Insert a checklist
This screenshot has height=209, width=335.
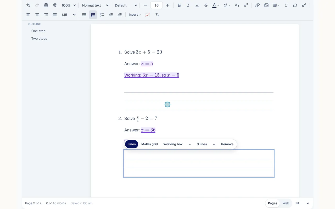[x=102, y=15]
